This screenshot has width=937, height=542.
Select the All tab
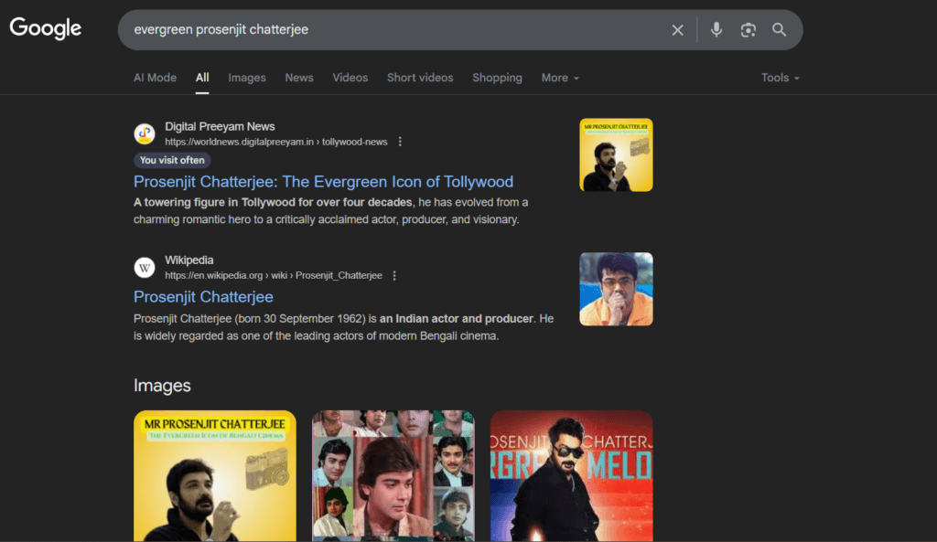(202, 78)
